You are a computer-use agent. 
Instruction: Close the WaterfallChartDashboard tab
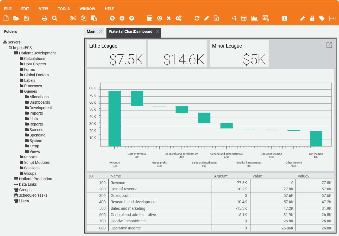[x=157, y=31]
